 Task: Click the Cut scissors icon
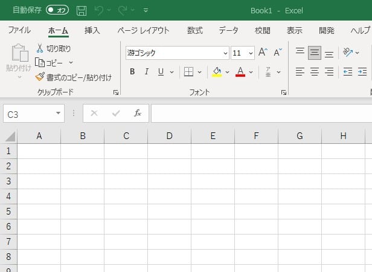[40, 48]
